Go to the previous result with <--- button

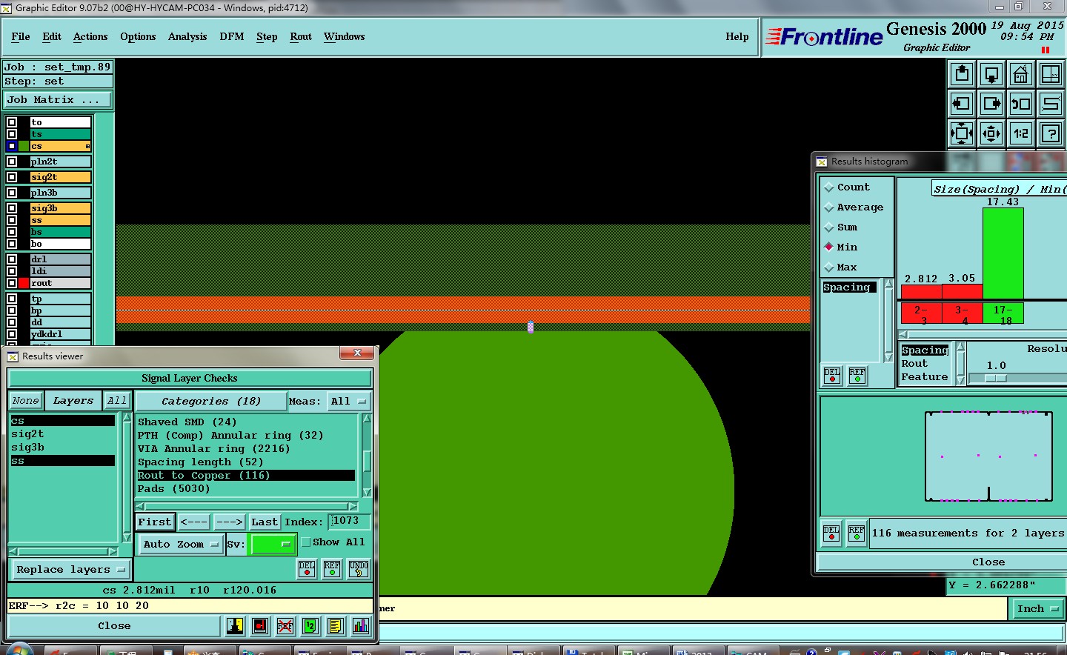pyautogui.click(x=193, y=522)
